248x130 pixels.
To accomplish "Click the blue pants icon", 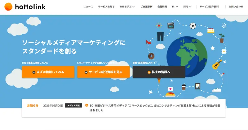I will [160, 36].
